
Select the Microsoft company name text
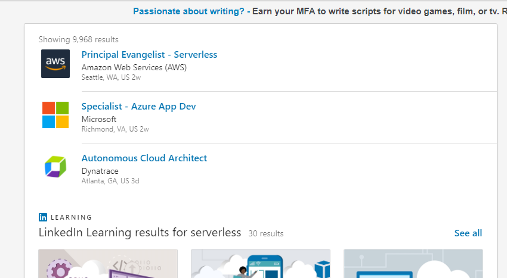[x=99, y=119]
